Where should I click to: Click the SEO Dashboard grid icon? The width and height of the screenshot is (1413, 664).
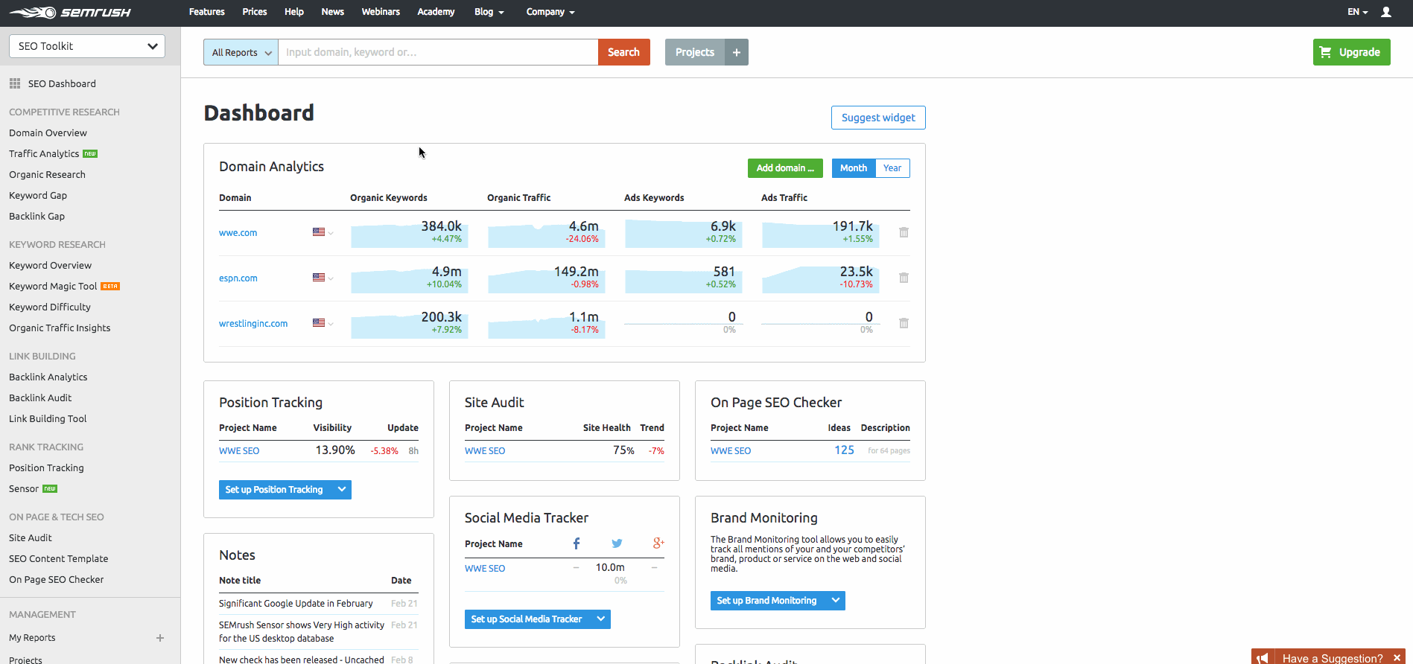point(15,83)
